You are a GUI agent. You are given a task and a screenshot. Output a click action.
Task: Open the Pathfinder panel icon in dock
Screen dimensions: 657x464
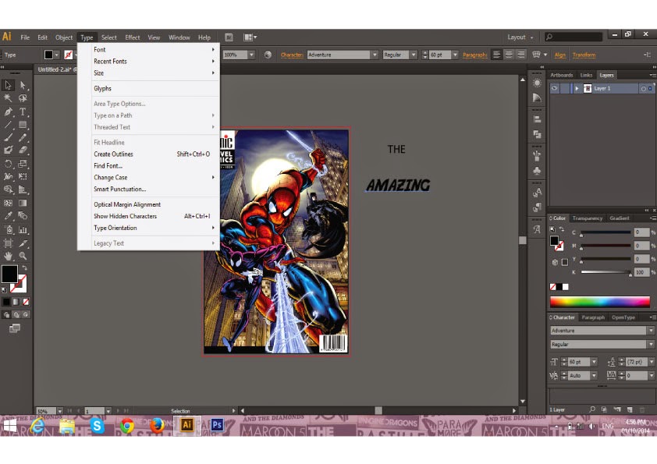537,134
